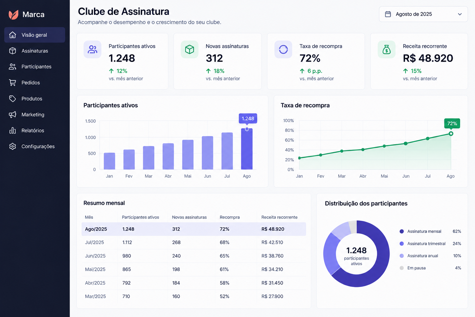The image size is (475, 317).
Task: Click the Jan bar in Participantes ativos chart
Action: [x=109, y=161]
